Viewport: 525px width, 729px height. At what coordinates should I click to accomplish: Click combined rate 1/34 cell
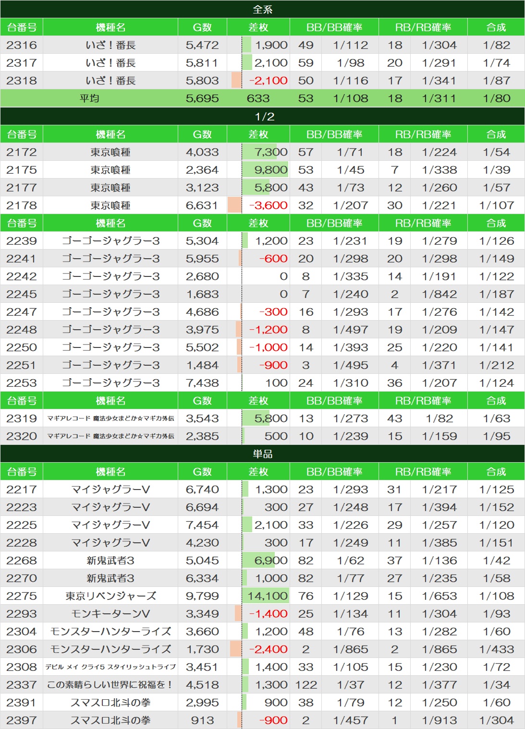[x=497, y=685]
